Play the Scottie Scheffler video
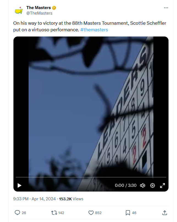Screen dimensions: 177x222 (x=20, y=185)
